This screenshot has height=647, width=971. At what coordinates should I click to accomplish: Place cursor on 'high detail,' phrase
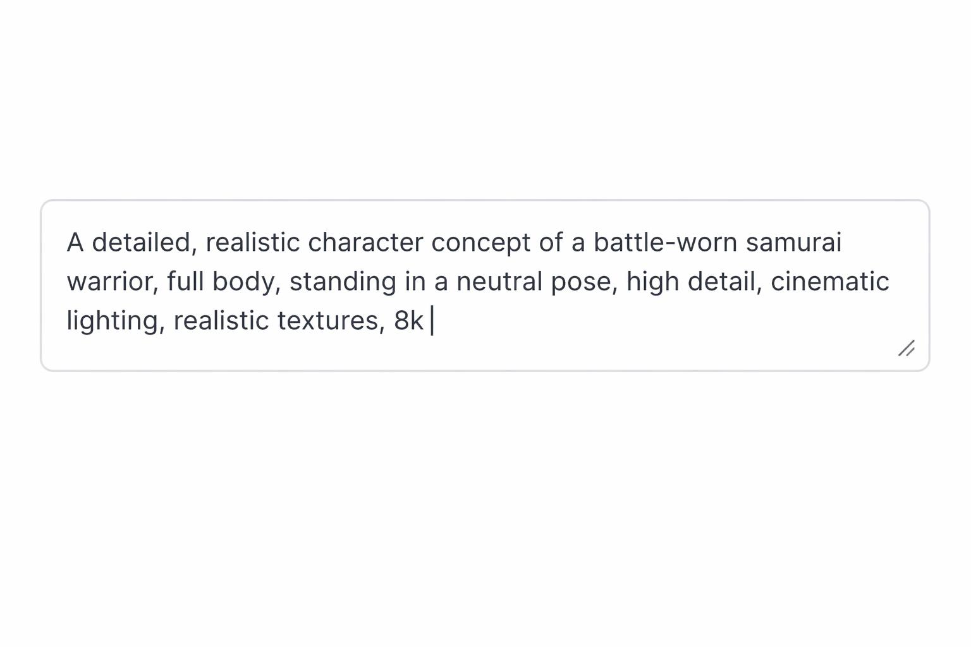click(694, 283)
